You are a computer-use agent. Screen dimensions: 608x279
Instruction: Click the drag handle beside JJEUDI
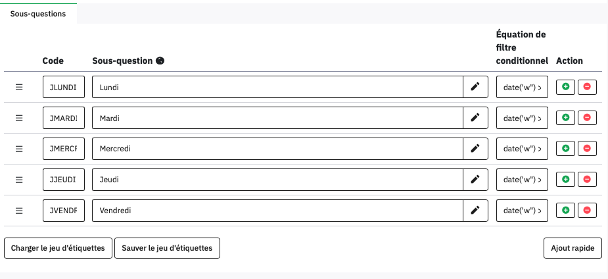[19, 180]
